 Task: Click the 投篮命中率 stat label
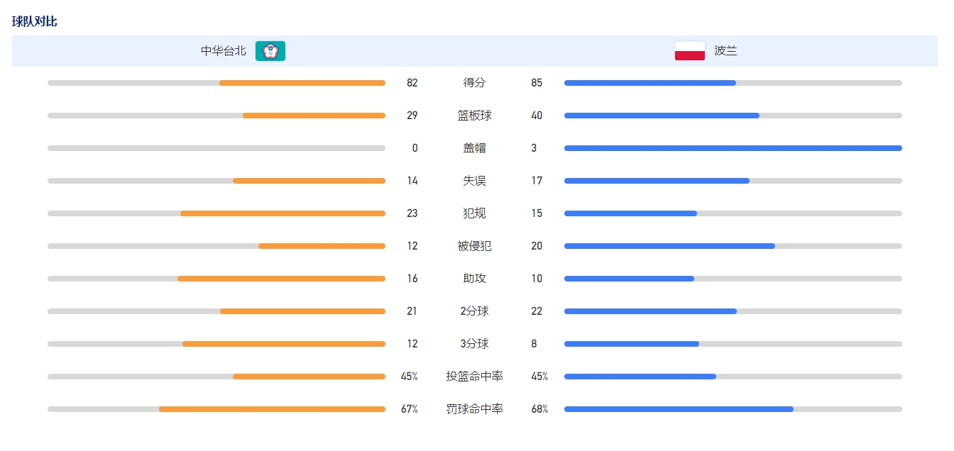(475, 377)
